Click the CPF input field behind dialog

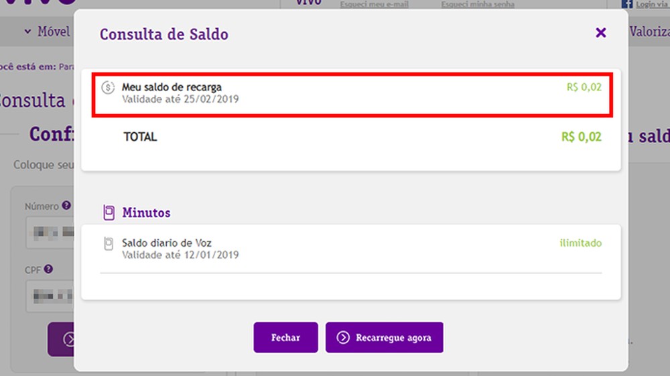[50, 296]
